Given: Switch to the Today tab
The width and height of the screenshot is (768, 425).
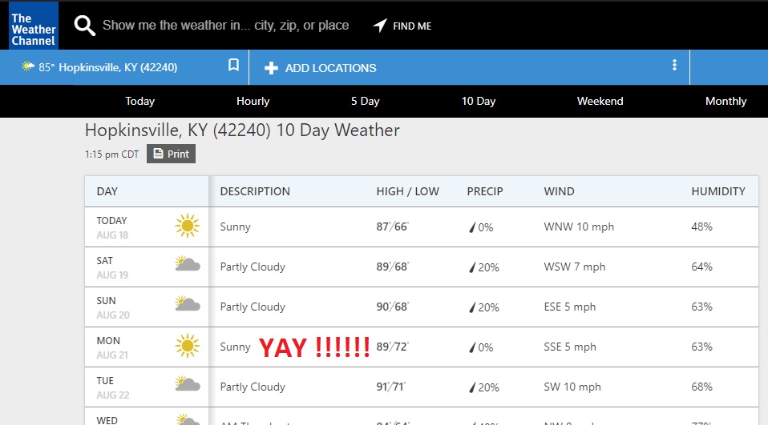Looking at the screenshot, I should coord(140,101).
